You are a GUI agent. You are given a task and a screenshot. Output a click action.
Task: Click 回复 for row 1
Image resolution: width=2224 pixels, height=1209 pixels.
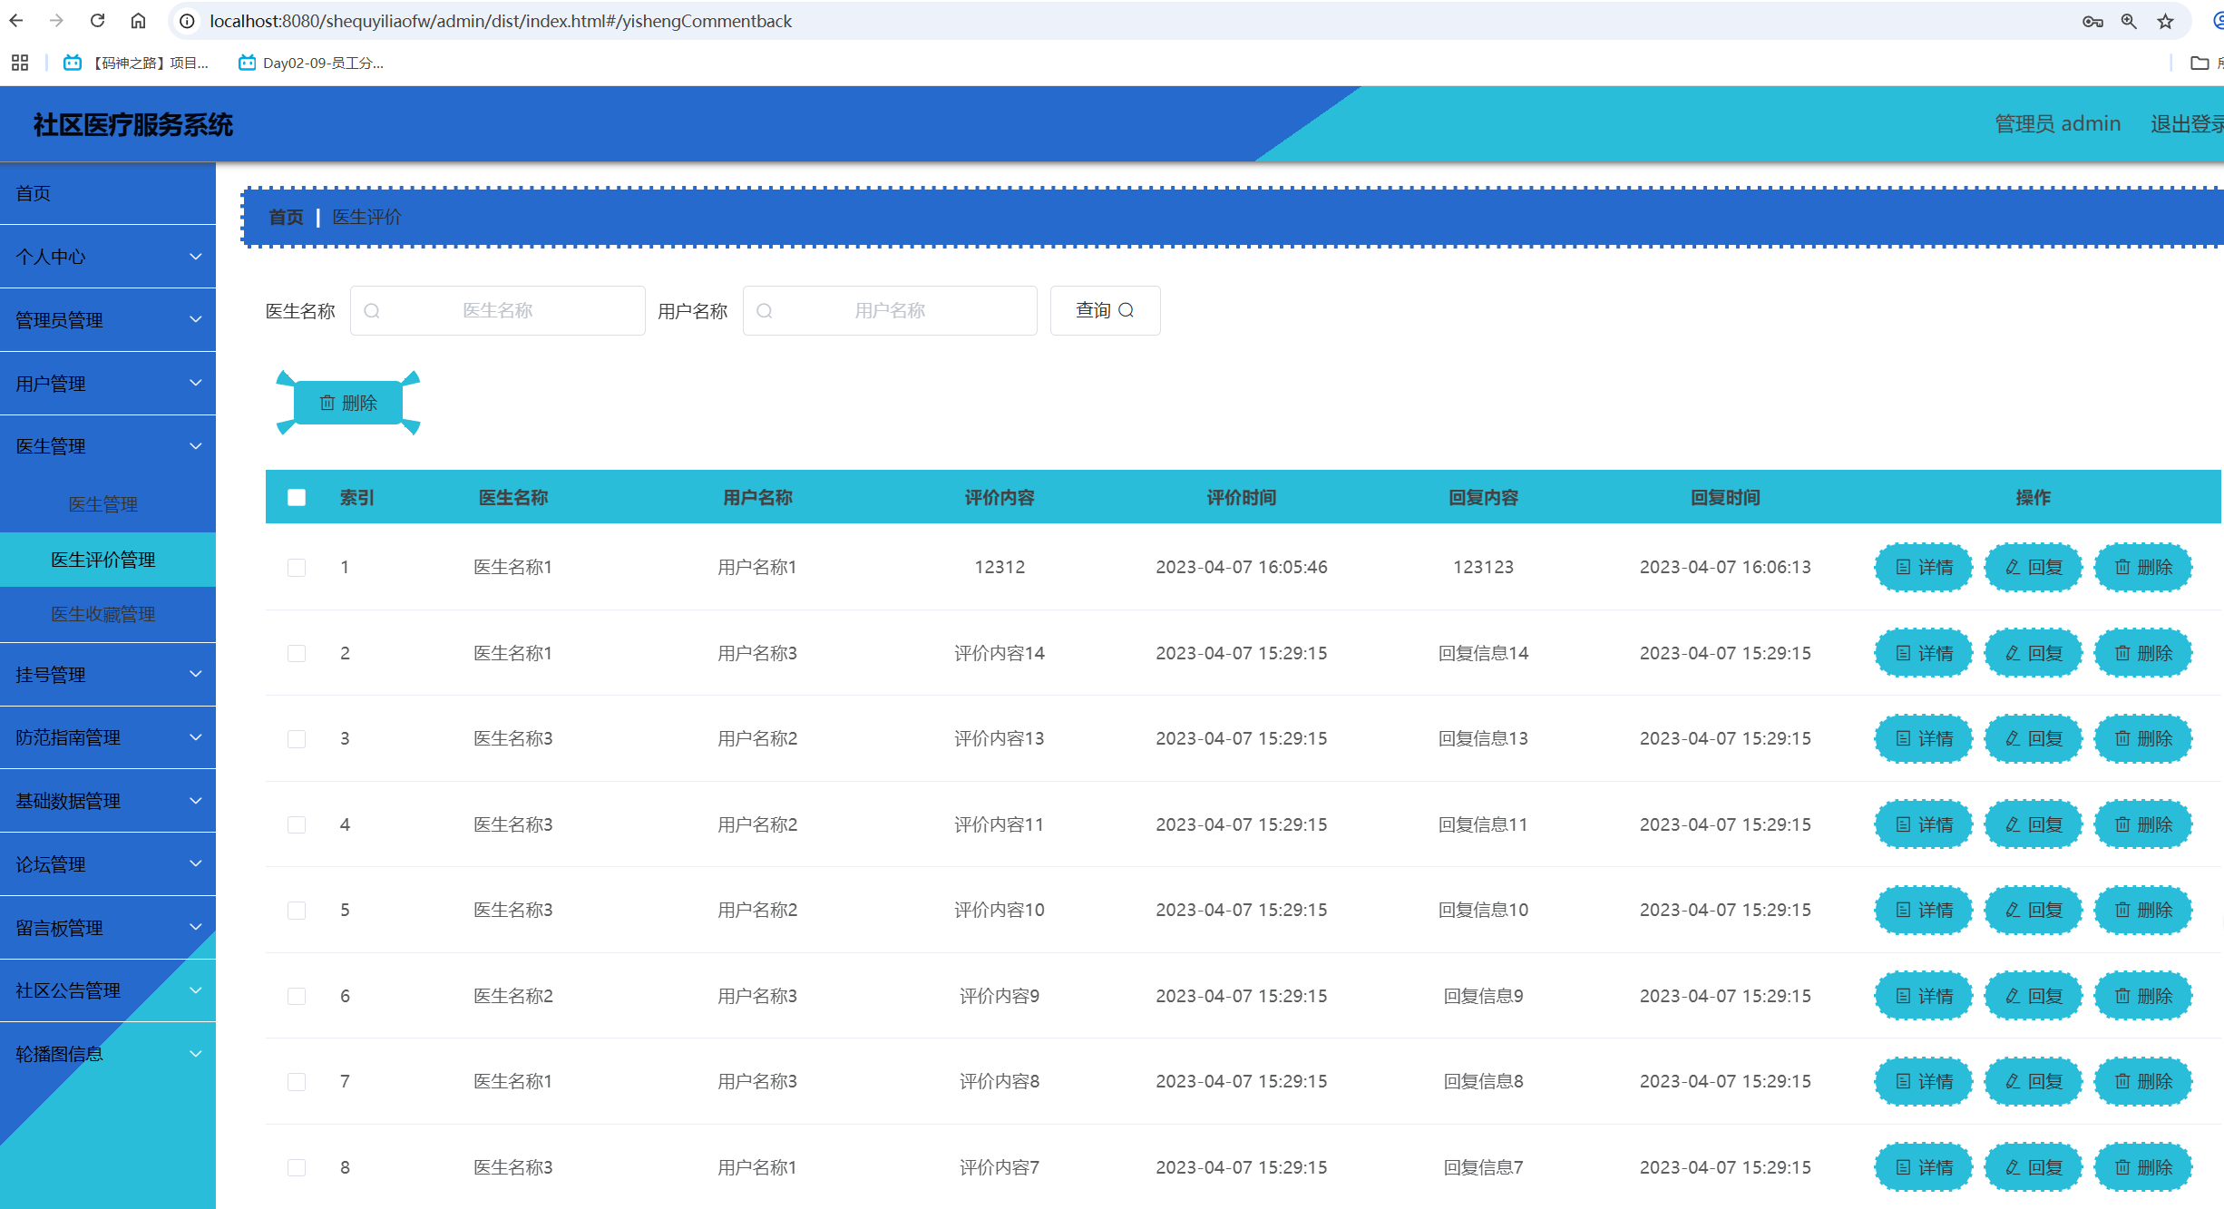[x=2034, y=567]
